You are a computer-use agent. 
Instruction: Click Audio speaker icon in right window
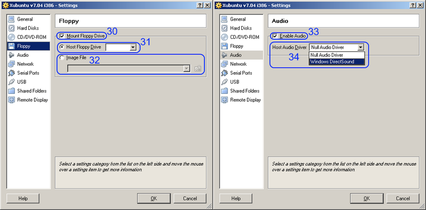[x=224, y=55]
